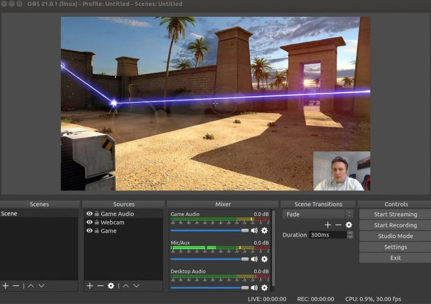Decrease Duration with the down arrow

click(x=350, y=237)
